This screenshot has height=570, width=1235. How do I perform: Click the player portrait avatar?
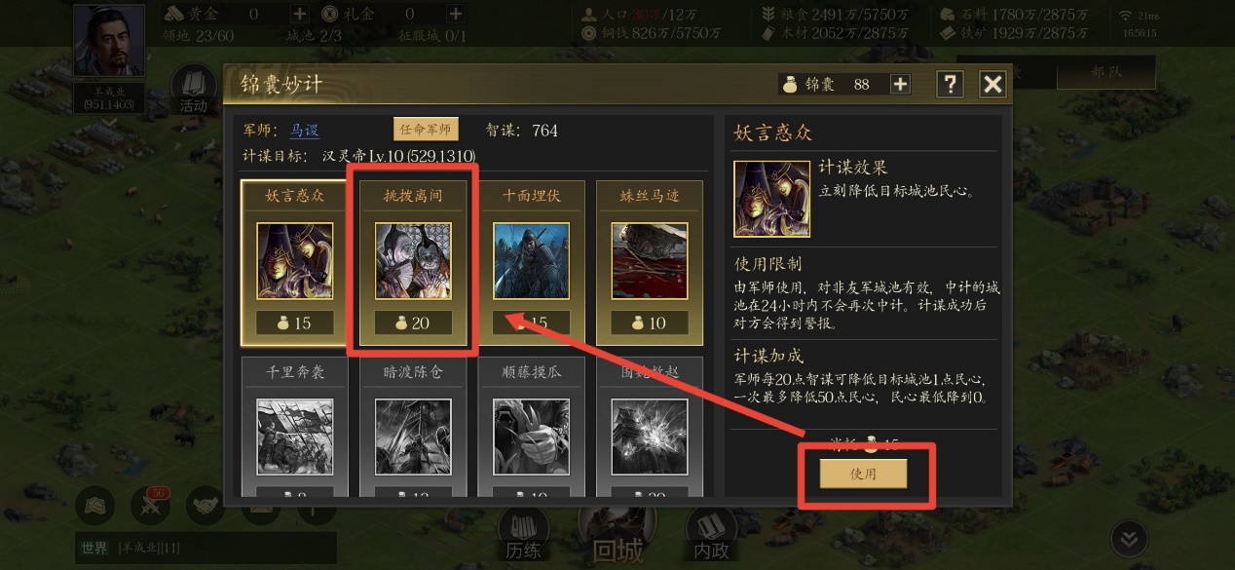point(109,42)
